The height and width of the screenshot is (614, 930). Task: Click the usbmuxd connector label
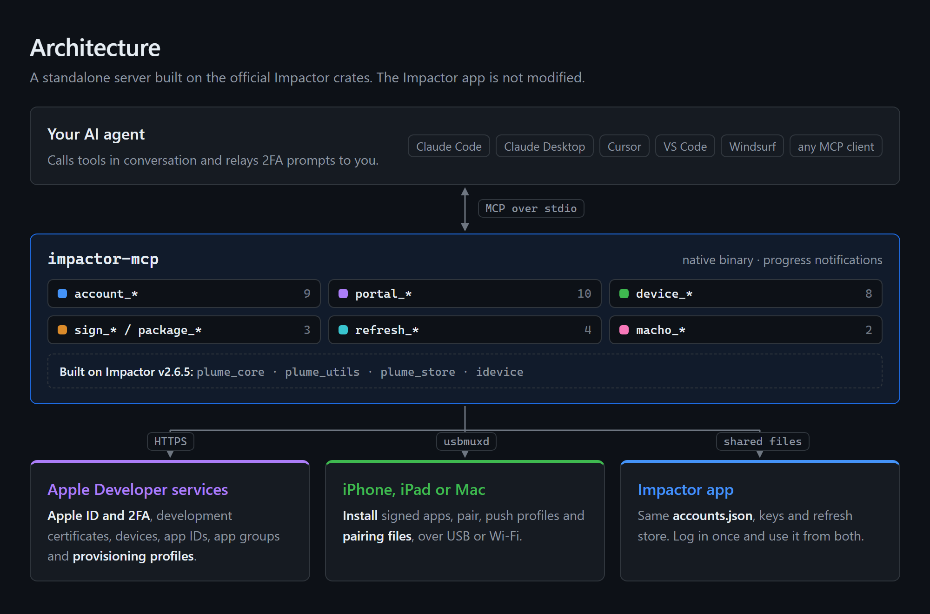point(466,441)
